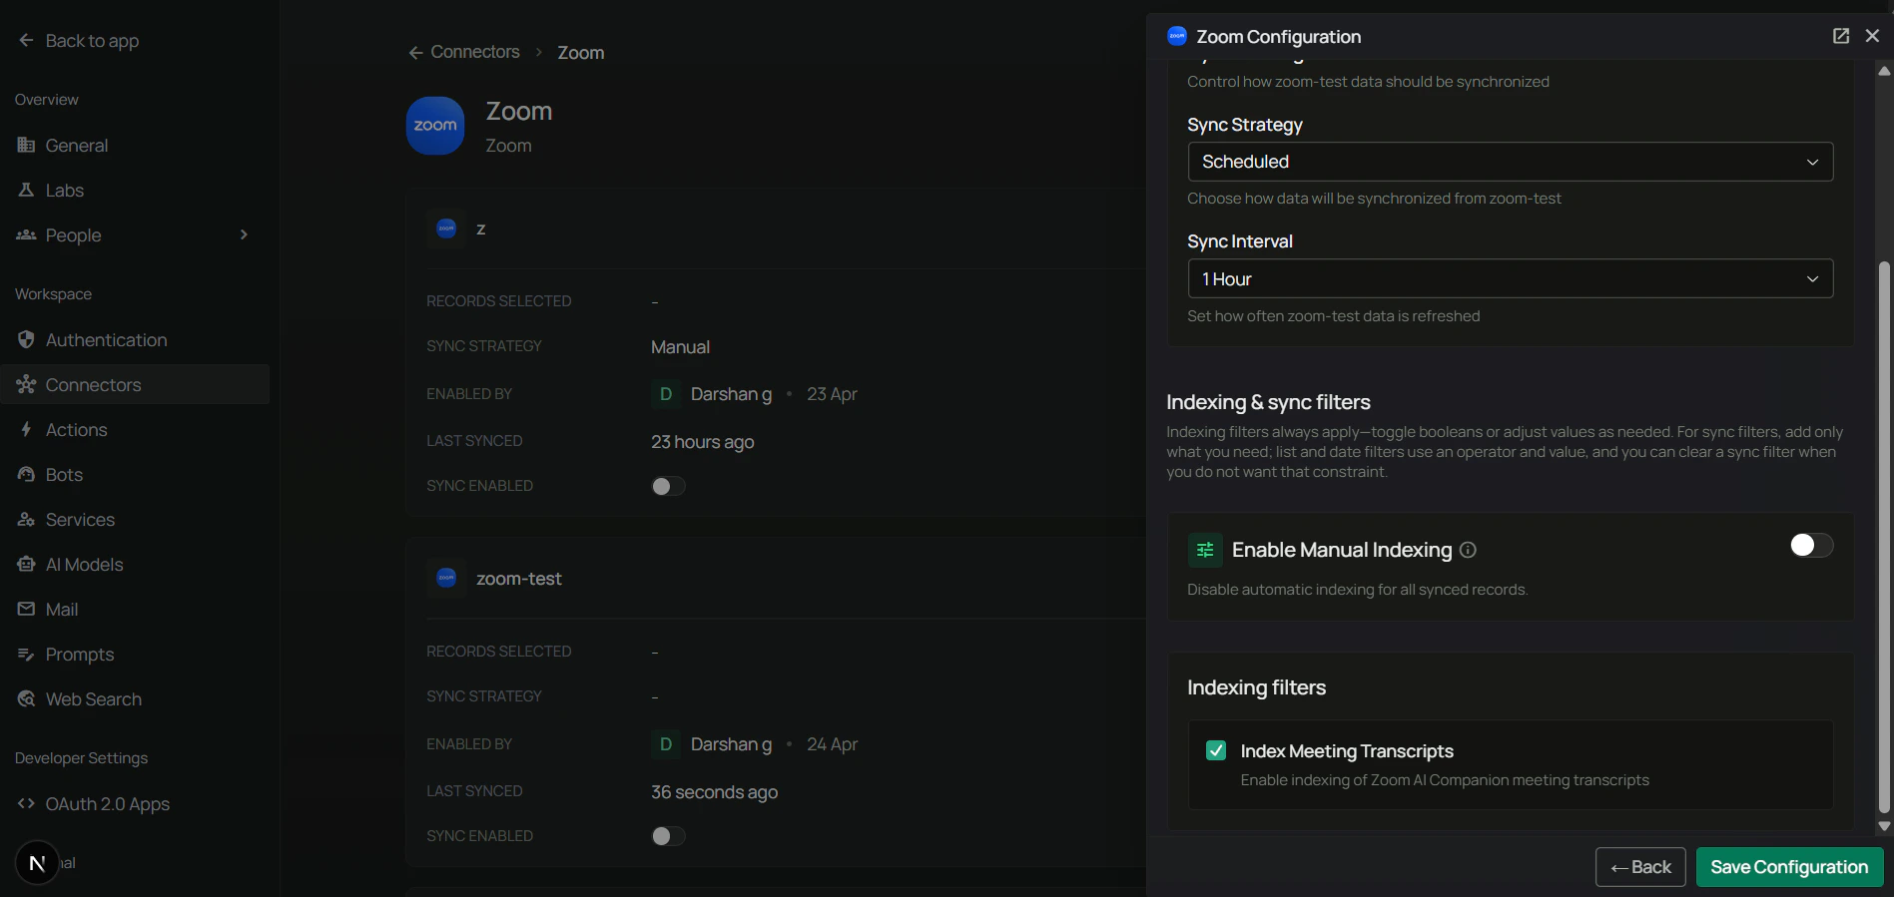
Task: Toggle the Enable Manual Indexing switch
Action: pyautogui.click(x=1811, y=545)
